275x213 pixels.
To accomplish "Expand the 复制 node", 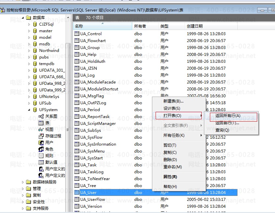I will click(23, 195).
